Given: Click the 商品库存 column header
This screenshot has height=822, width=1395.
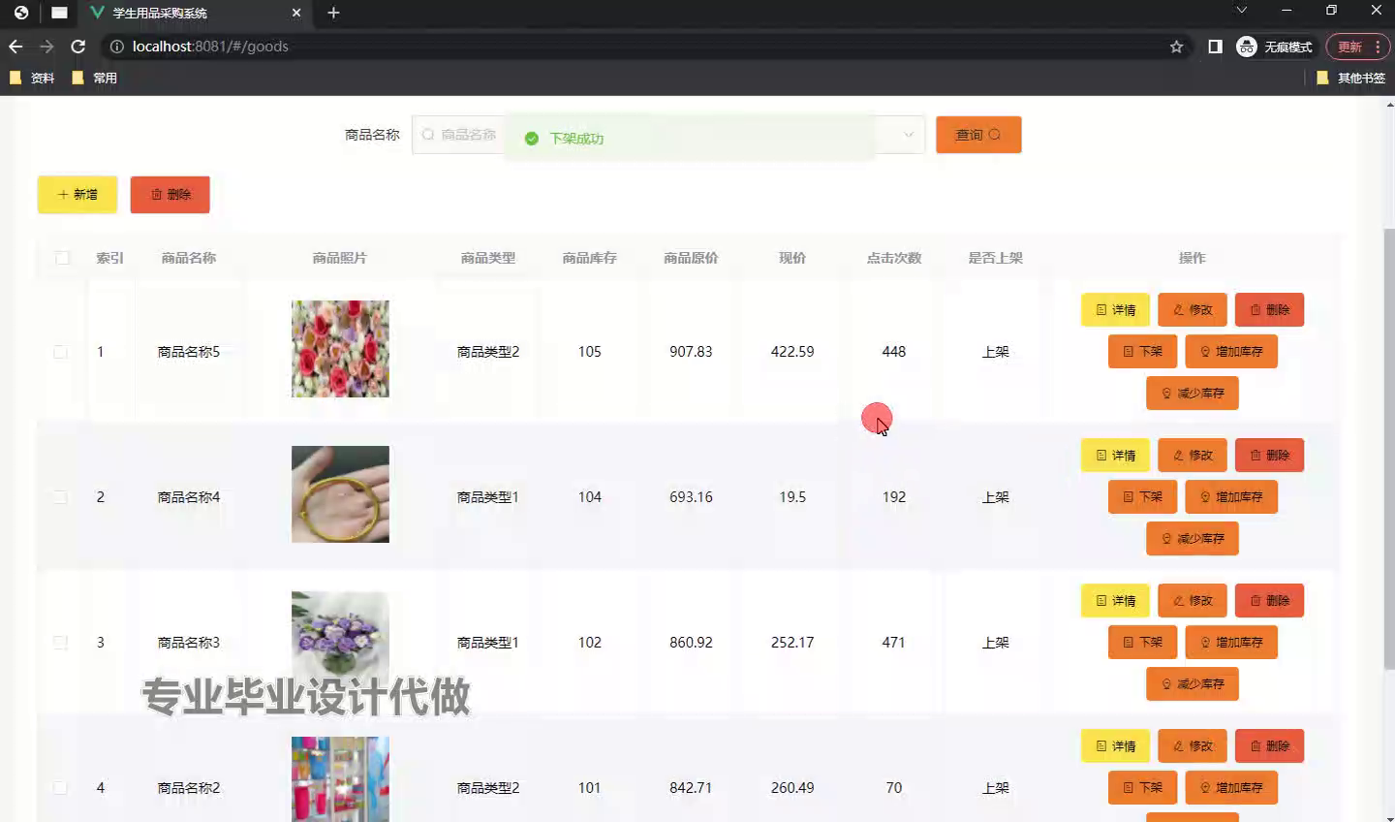Looking at the screenshot, I should pos(590,258).
